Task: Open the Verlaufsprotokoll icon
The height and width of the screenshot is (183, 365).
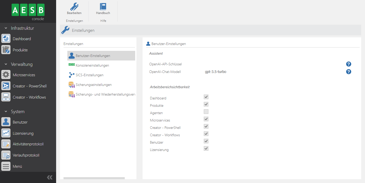Action: [6, 155]
